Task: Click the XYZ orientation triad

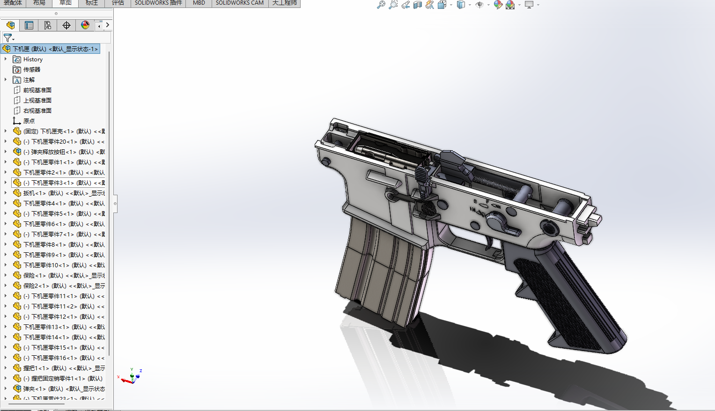Action: [x=130, y=376]
